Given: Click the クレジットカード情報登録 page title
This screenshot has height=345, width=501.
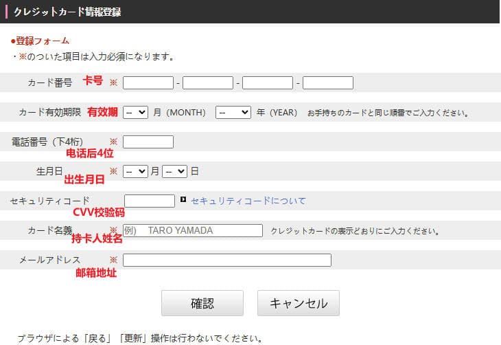Looking at the screenshot, I should (67, 12).
